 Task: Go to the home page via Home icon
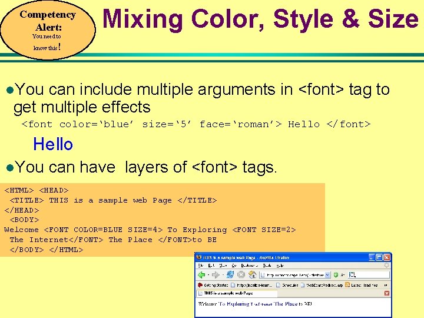[x=252, y=275]
